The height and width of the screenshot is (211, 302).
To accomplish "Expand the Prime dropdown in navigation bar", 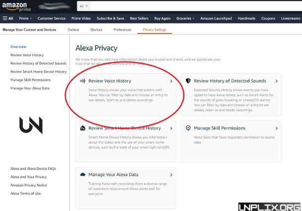I will [x=25, y=18].
